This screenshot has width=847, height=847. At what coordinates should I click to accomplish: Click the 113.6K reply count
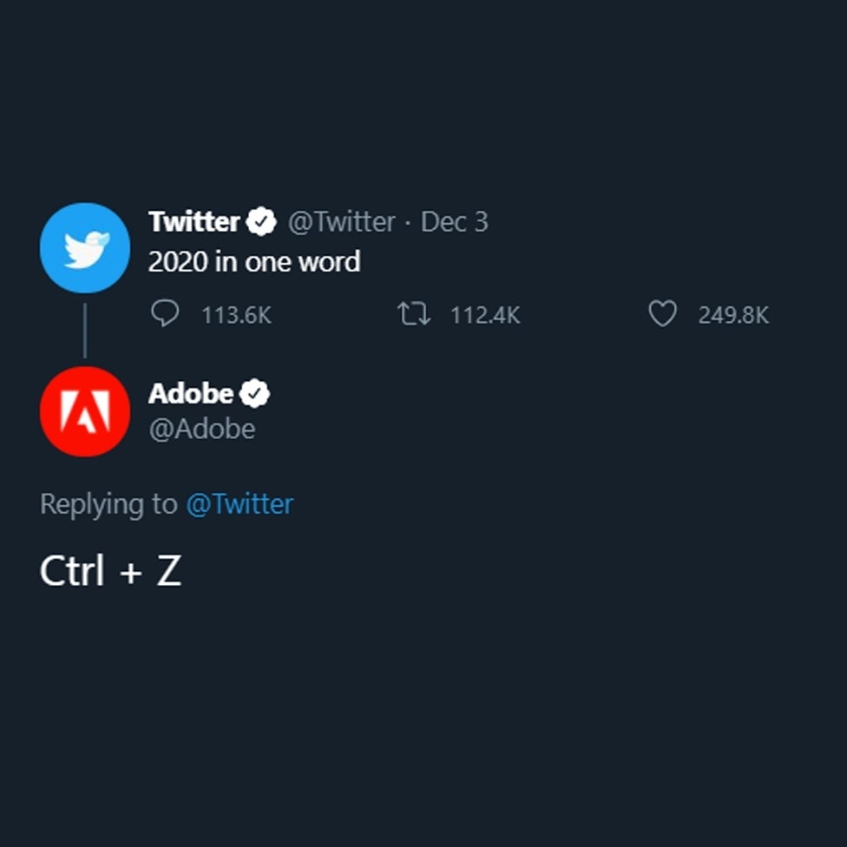coord(236,315)
